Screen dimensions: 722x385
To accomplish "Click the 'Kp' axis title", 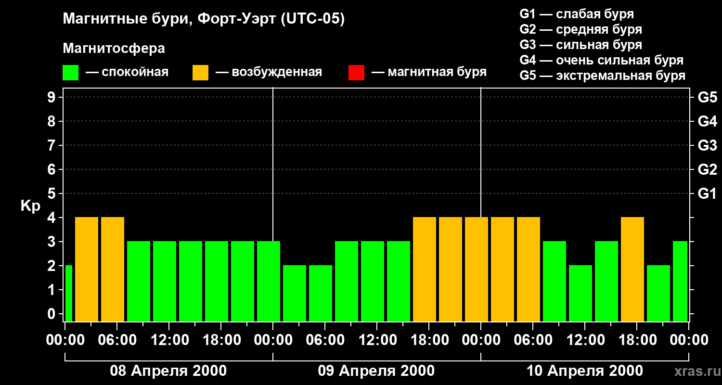I will 30,205.
